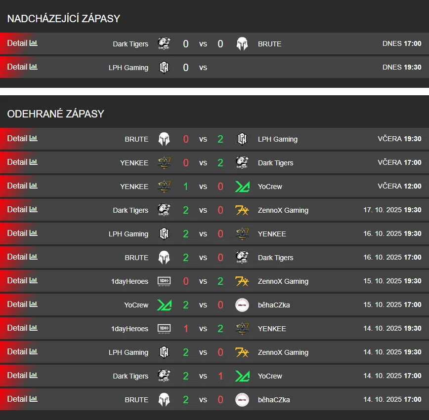The height and width of the screenshot is (420, 429).
Task: Click běhaCZka logo in BRUTE vs běhaCZka match
Action: [242, 400]
